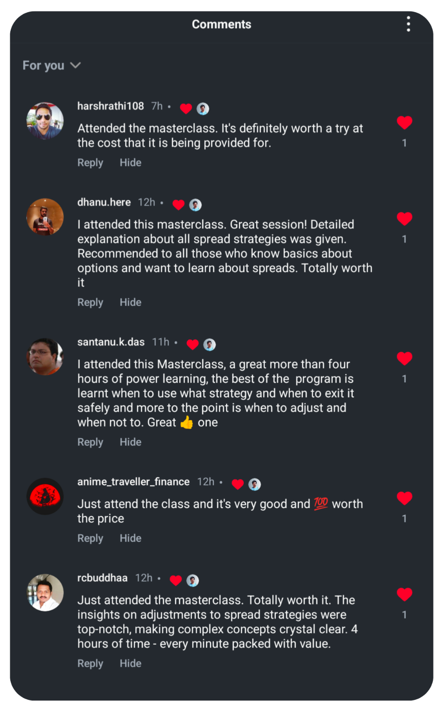This screenshot has height=712, width=443.
Task: Open the three-dot options menu
Action: [408, 24]
